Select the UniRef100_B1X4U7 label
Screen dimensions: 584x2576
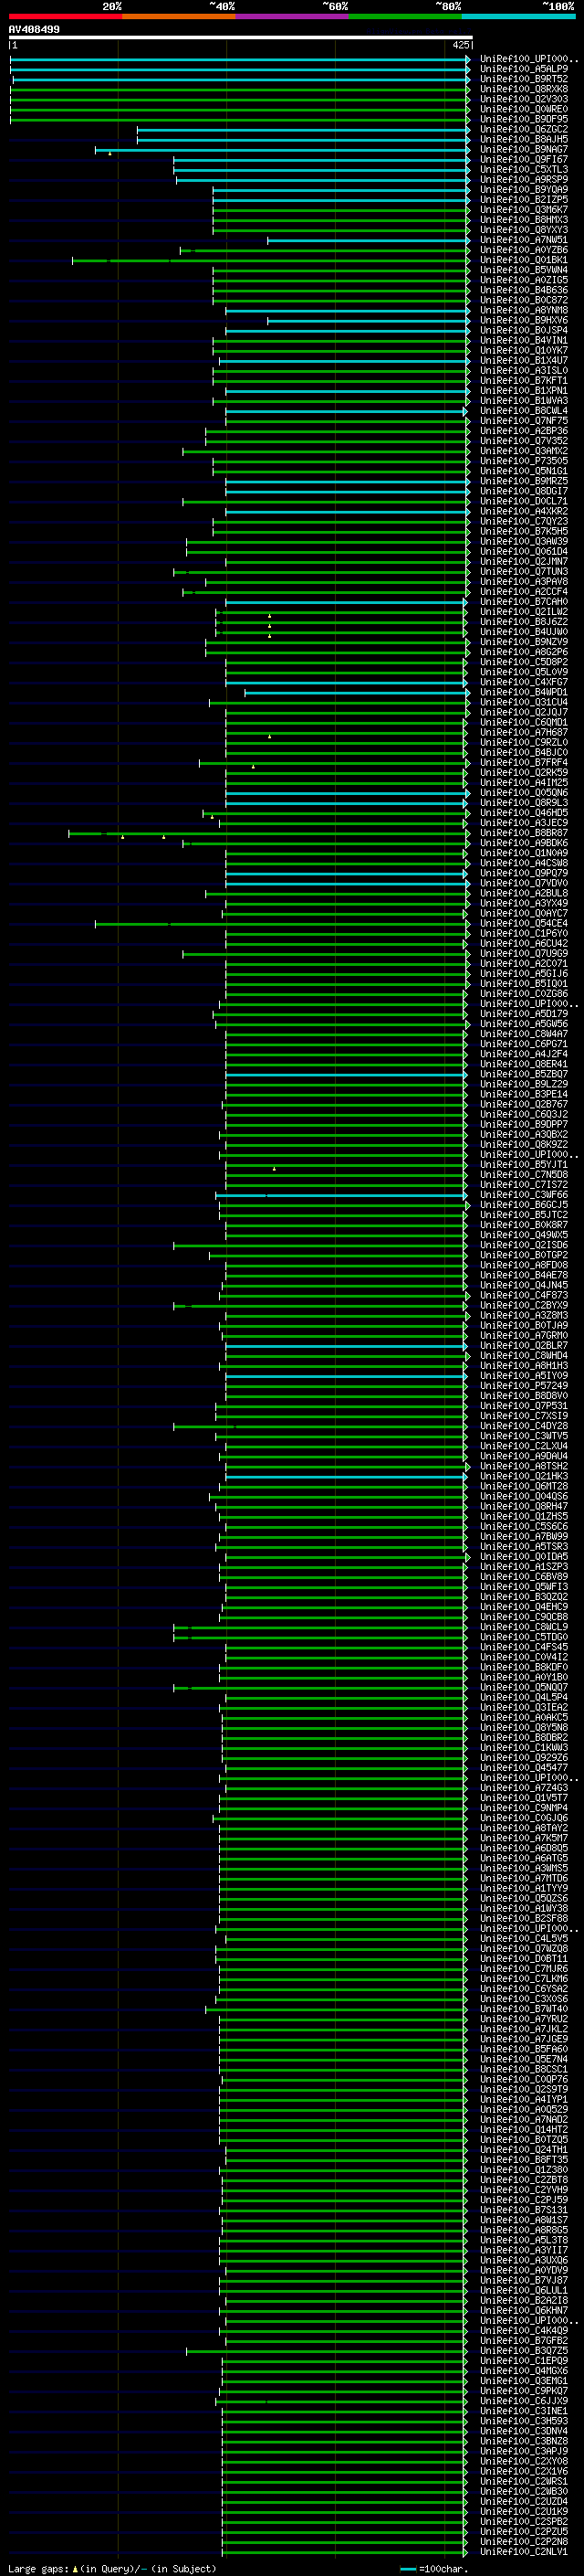pyautogui.click(x=524, y=361)
